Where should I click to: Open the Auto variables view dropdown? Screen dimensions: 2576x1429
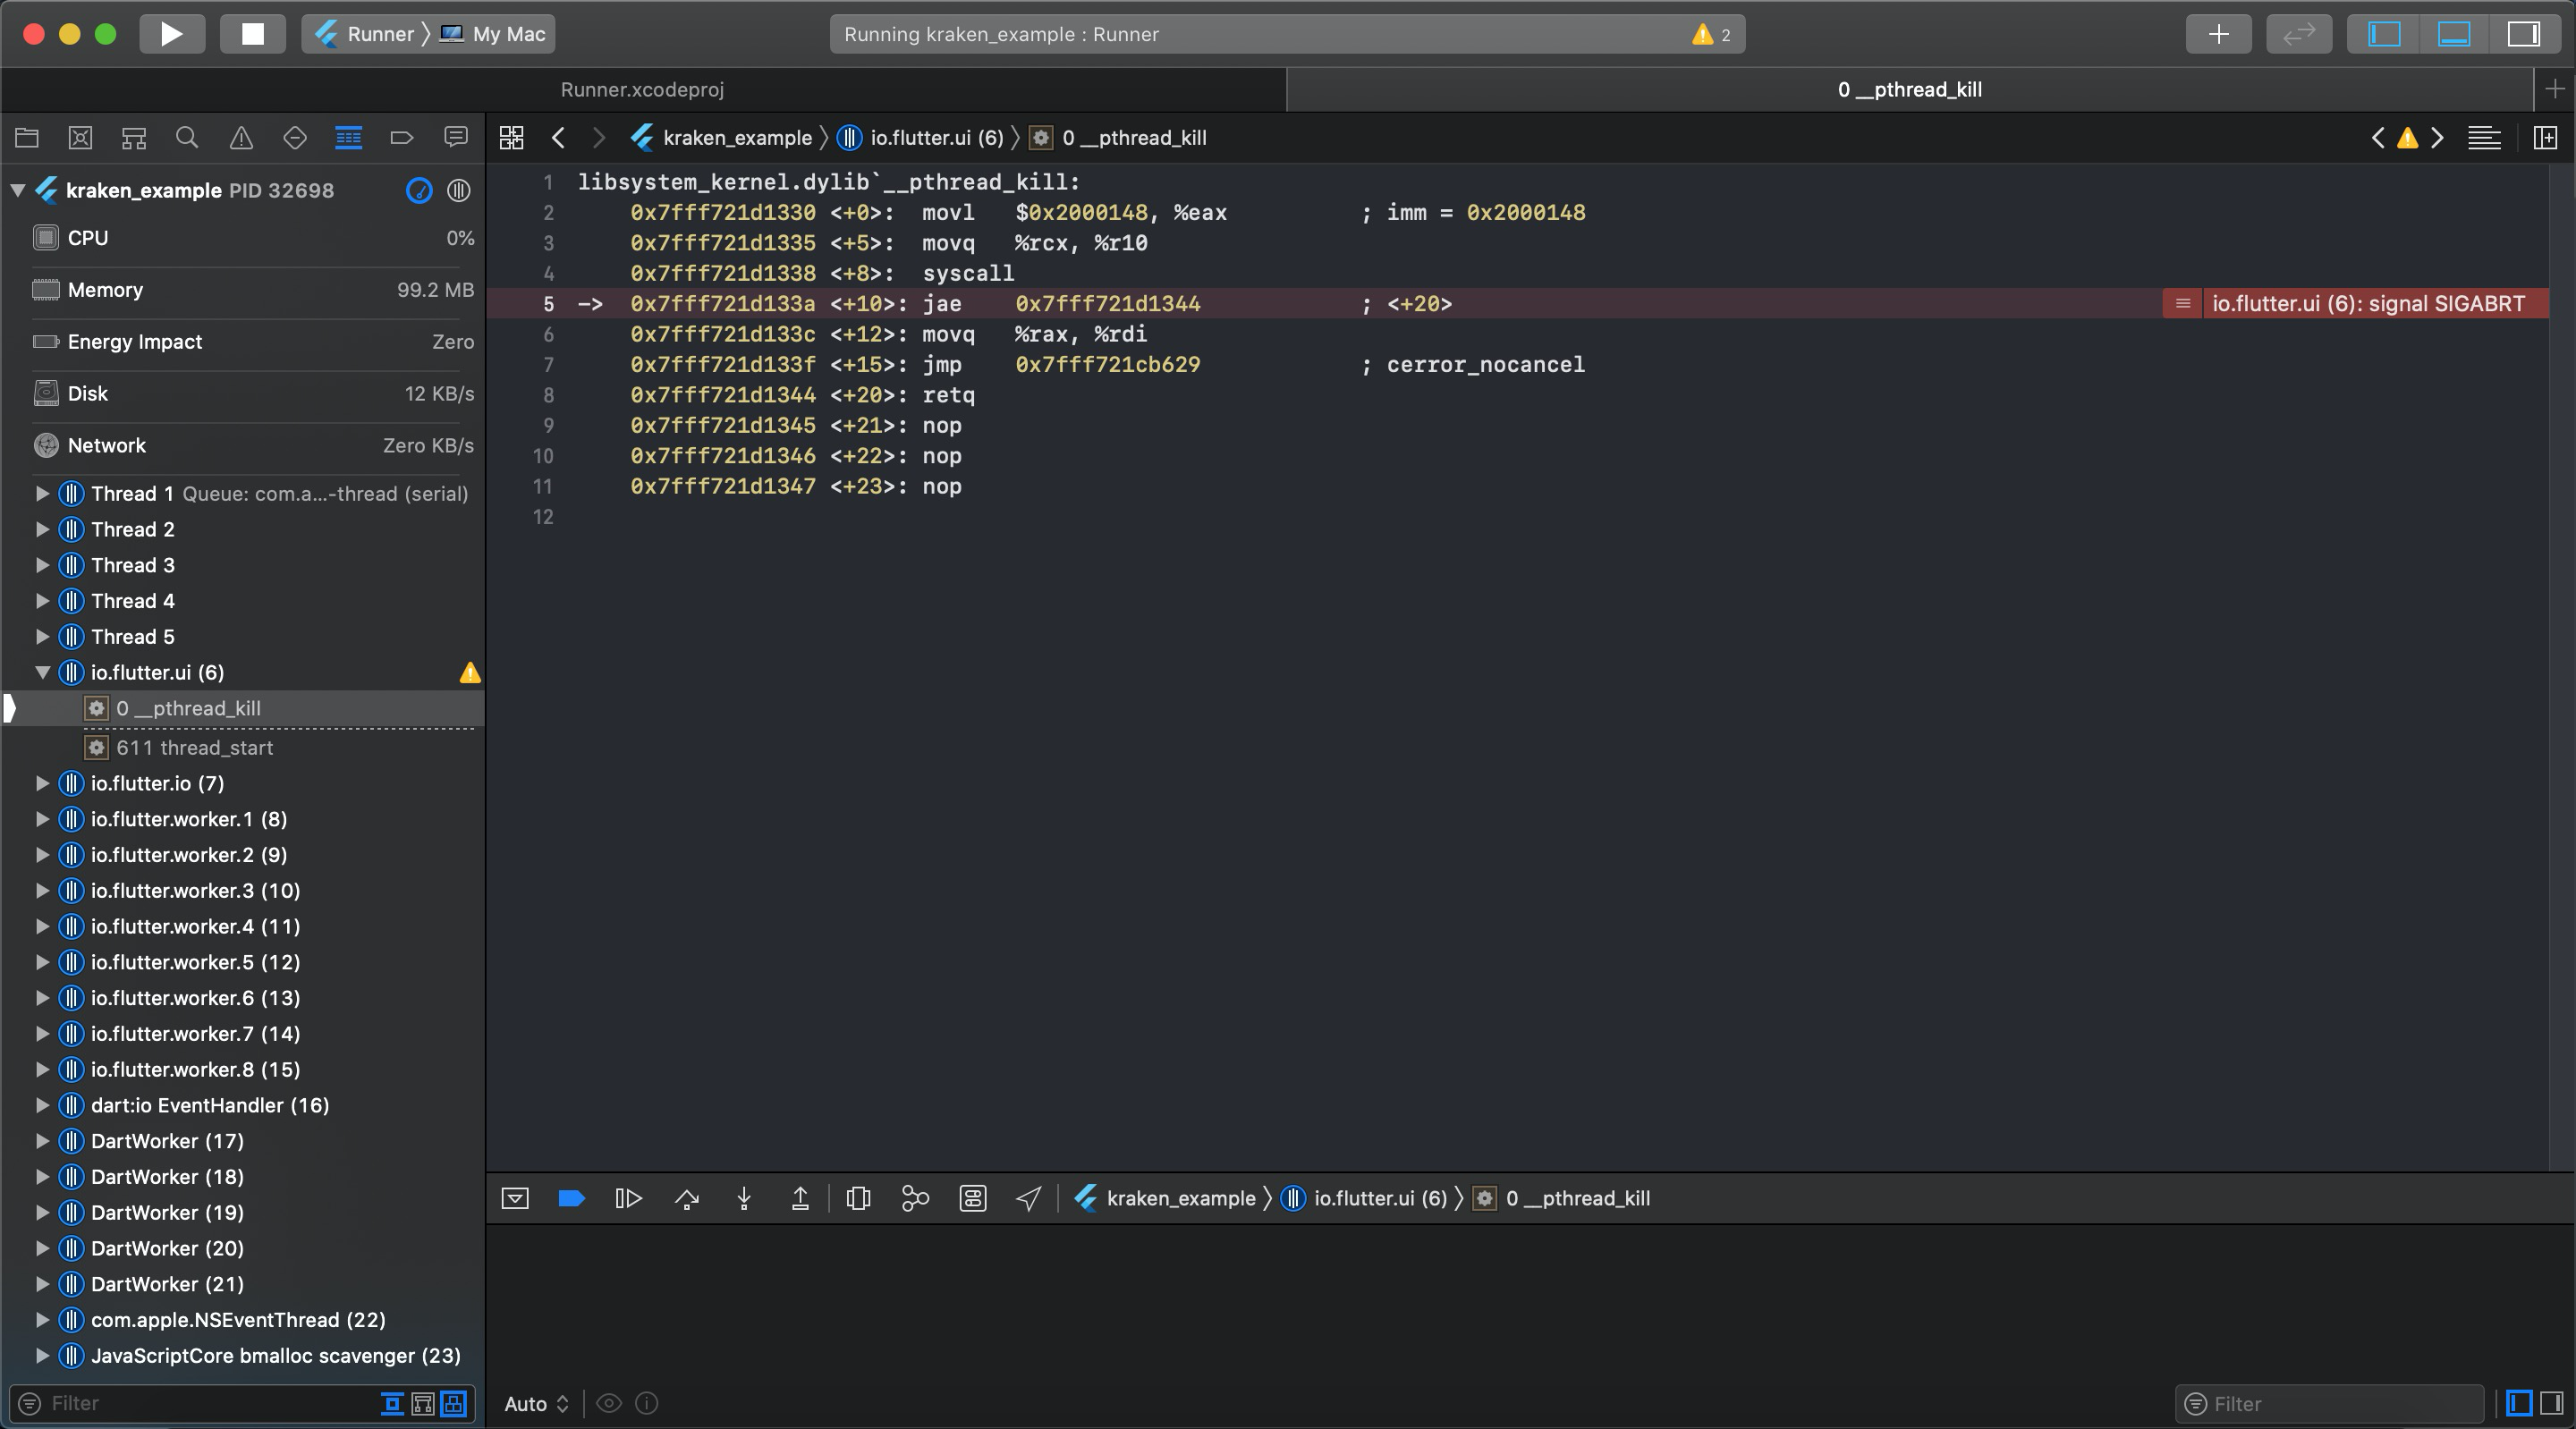pyautogui.click(x=533, y=1403)
